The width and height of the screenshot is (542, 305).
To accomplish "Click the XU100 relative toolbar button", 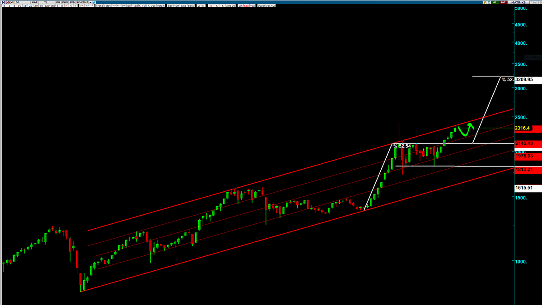I will 230,5.
